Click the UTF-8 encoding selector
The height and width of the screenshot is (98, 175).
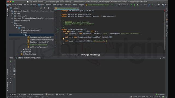pos(145,97)
